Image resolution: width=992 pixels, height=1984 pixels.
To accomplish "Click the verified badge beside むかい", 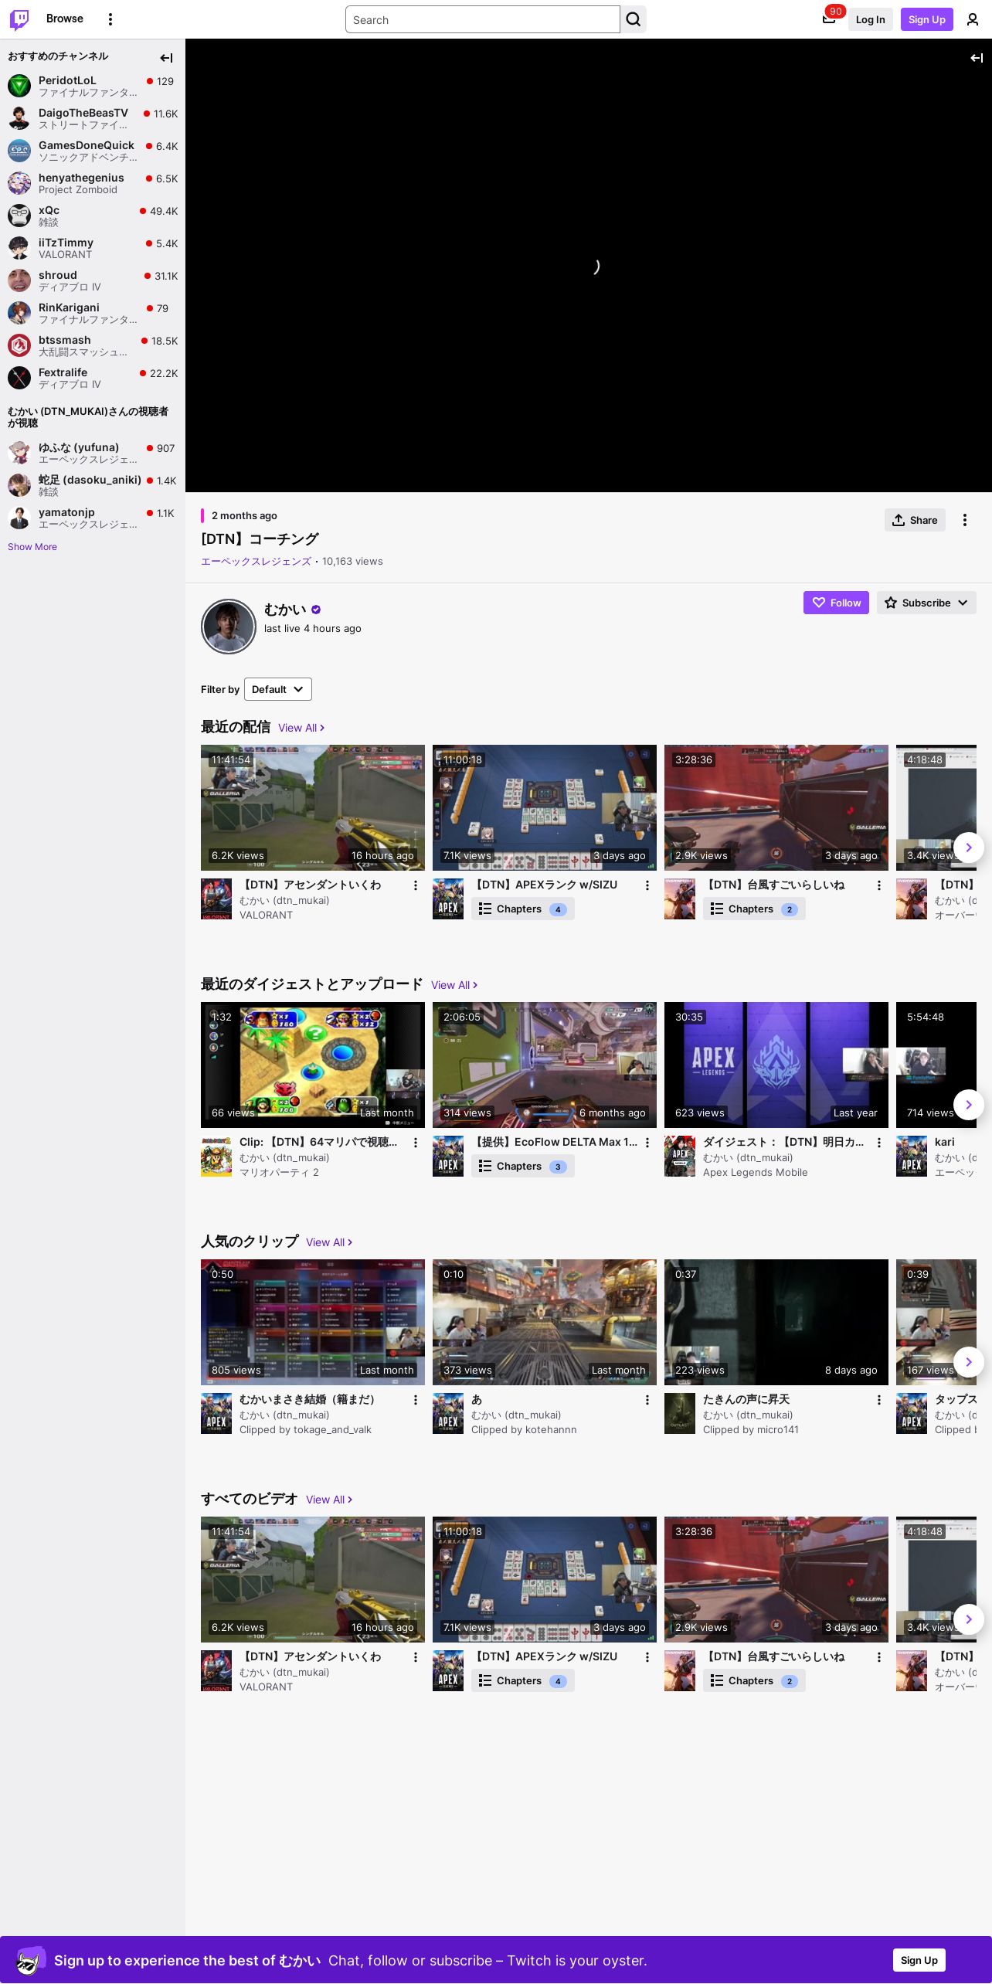I will 316,610.
